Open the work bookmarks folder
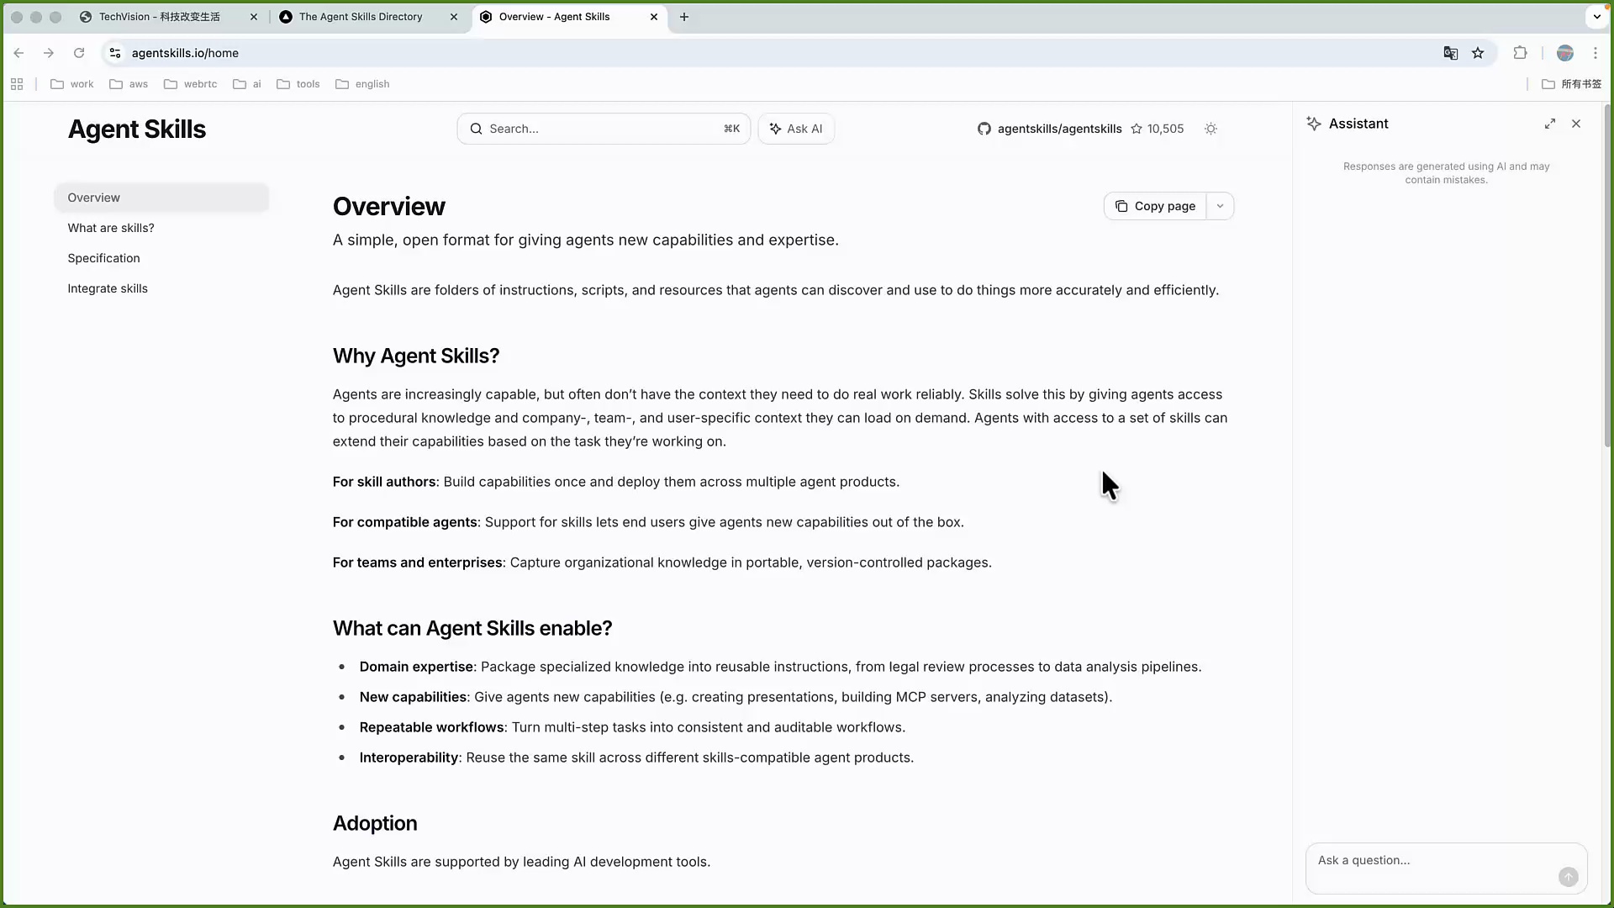This screenshot has width=1614, height=908. click(x=72, y=84)
